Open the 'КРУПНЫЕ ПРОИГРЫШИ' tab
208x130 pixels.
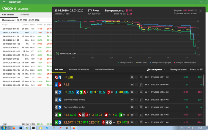pos(79,69)
